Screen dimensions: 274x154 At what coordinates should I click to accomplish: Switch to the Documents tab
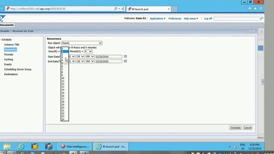click(7, 25)
